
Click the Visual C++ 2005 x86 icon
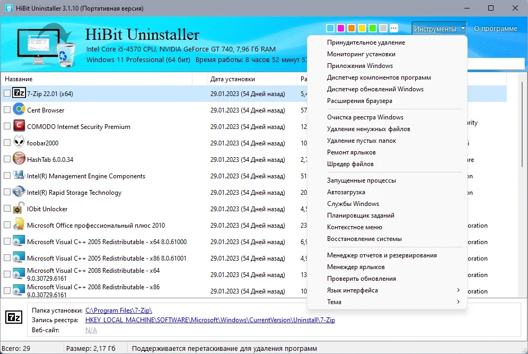pos(19,257)
